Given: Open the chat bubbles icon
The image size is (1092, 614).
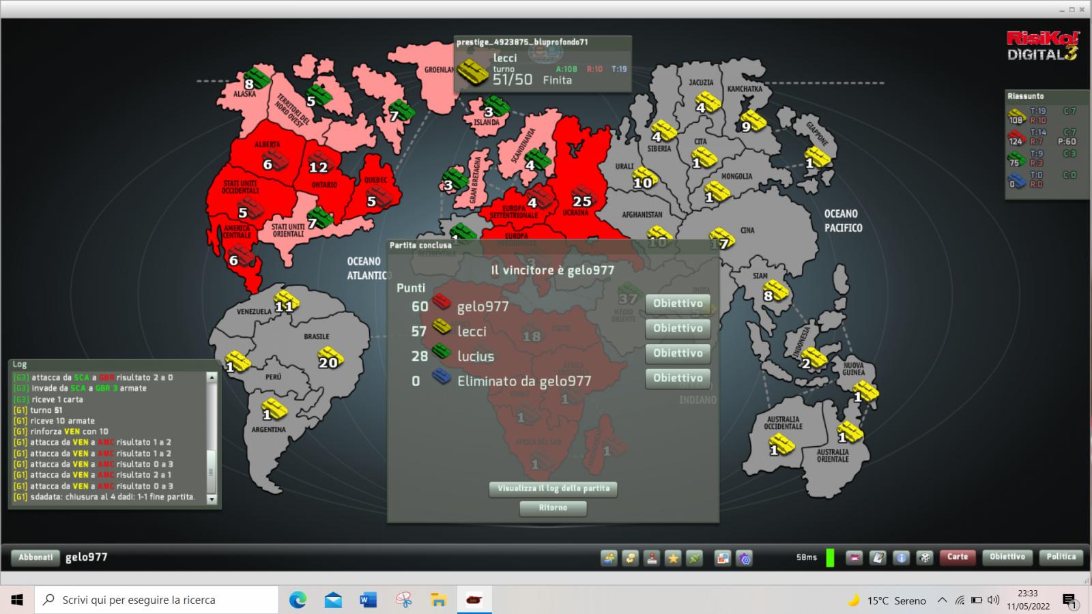Looking at the screenshot, I should (x=631, y=558).
